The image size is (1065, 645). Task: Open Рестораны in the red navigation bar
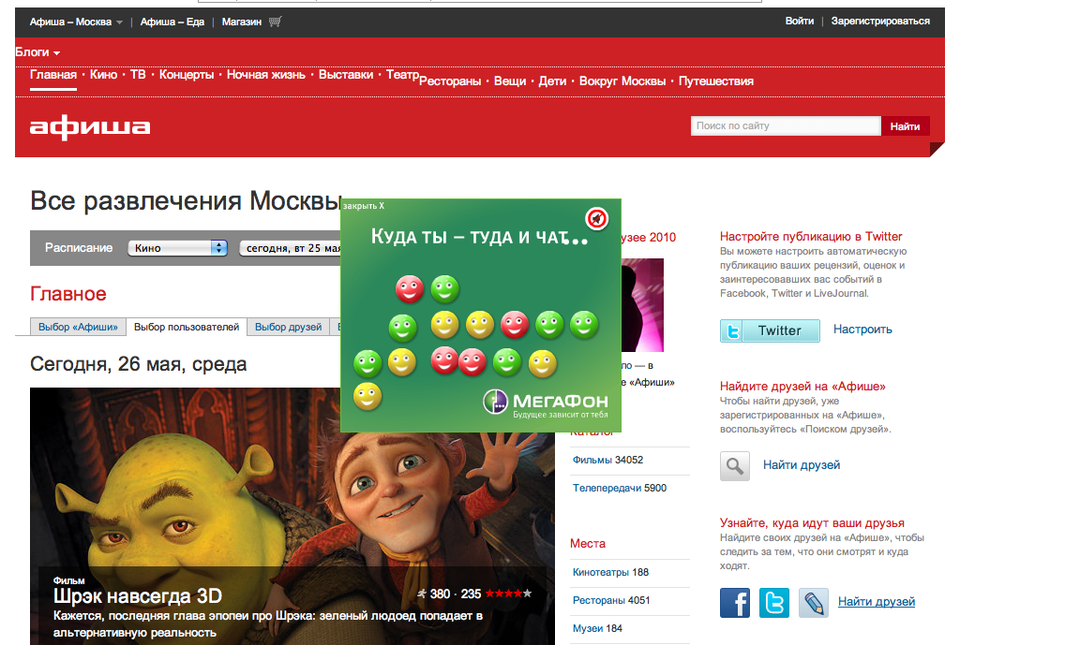pos(450,81)
